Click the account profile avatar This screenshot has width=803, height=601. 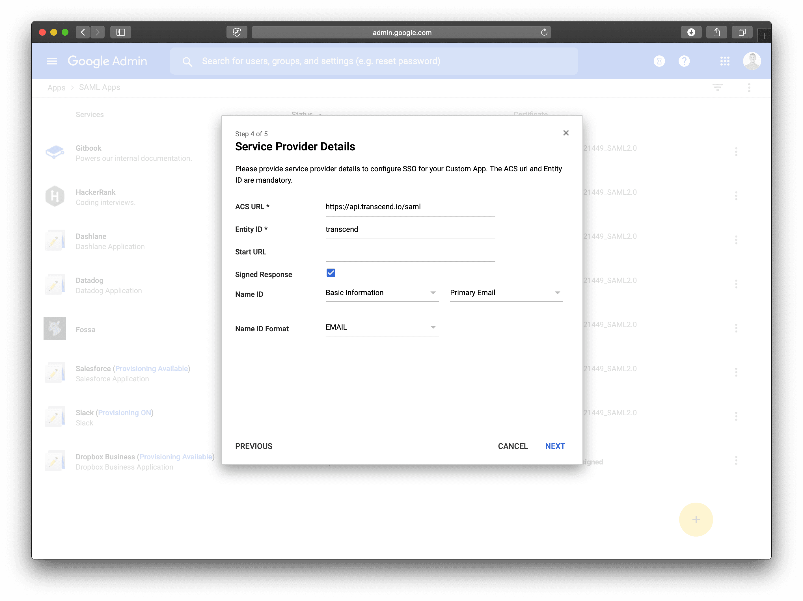tap(752, 61)
